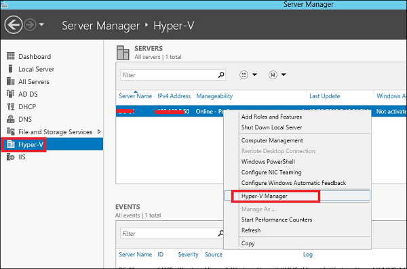Screen dimensions: 407x269
Task: Click the search magnifier in Servers filter
Action: click(x=221, y=75)
